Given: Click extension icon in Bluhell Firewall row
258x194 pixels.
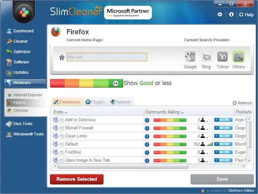Looking at the screenshot, I should pos(56,128).
